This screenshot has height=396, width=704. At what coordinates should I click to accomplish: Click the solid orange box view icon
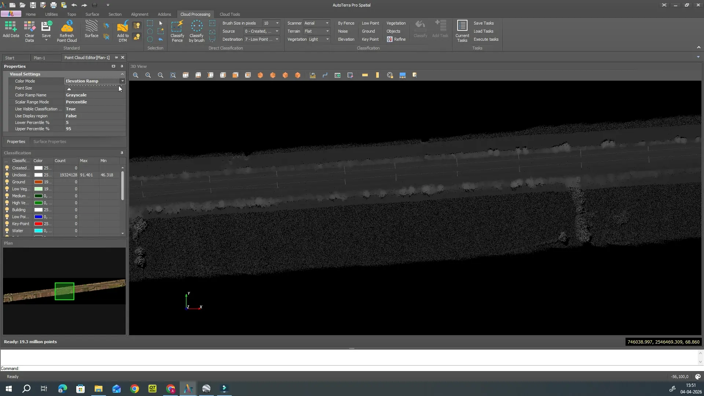pos(235,75)
